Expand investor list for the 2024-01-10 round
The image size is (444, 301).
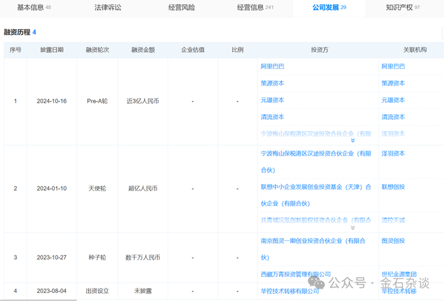353,227
